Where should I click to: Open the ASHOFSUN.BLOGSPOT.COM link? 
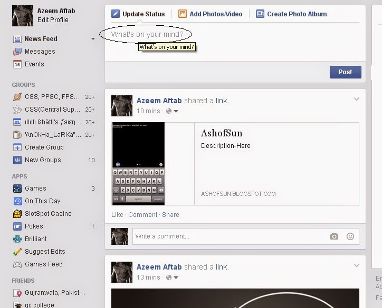238,194
